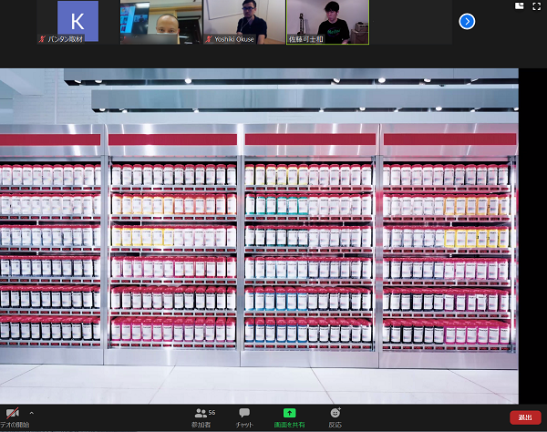
Task: Click the ビデオの開始 text label
Action: click(x=14, y=426)
